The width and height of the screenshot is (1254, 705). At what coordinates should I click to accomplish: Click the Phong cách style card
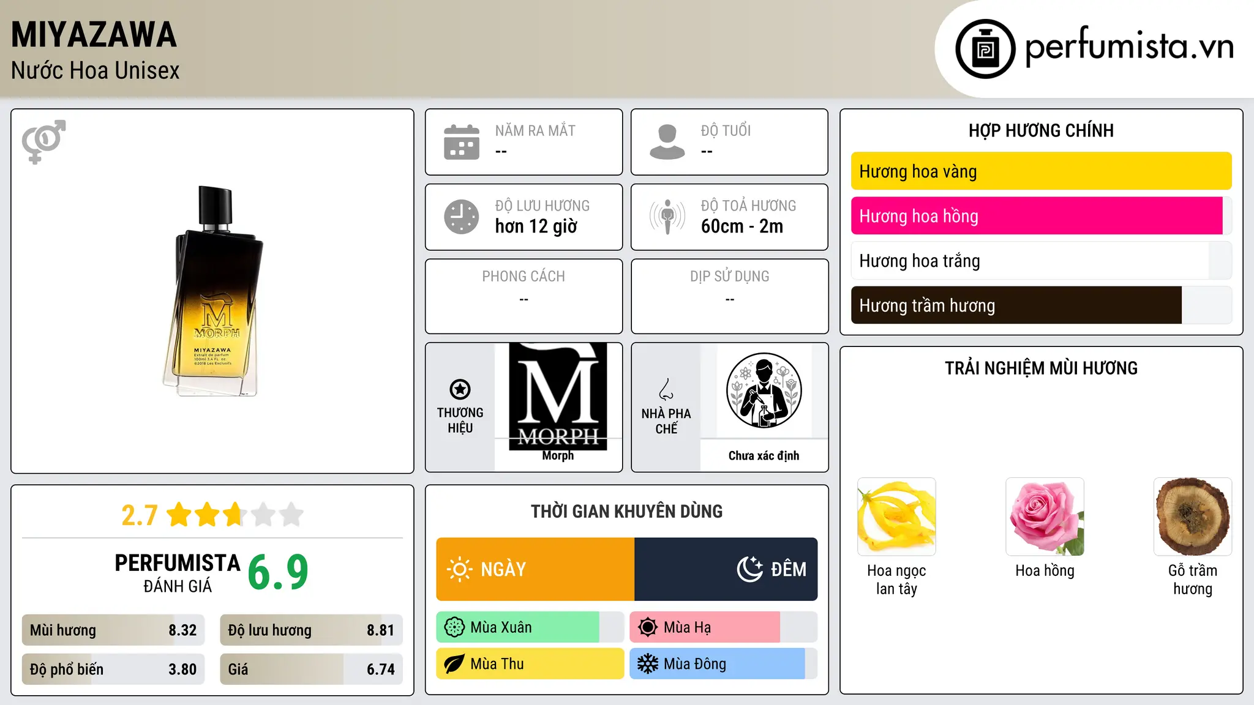point(524,296)
